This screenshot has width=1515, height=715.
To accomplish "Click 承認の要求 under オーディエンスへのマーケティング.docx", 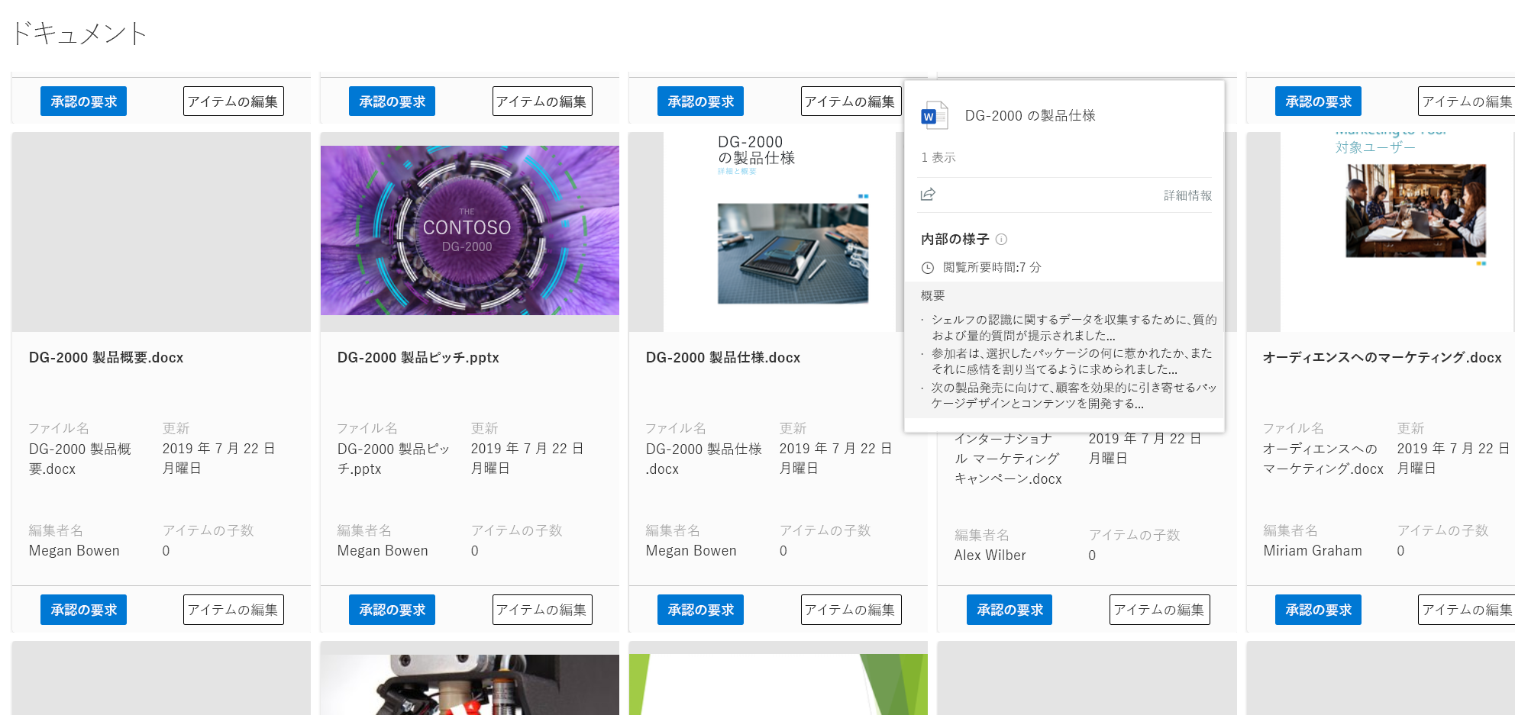I will 1318,610.
